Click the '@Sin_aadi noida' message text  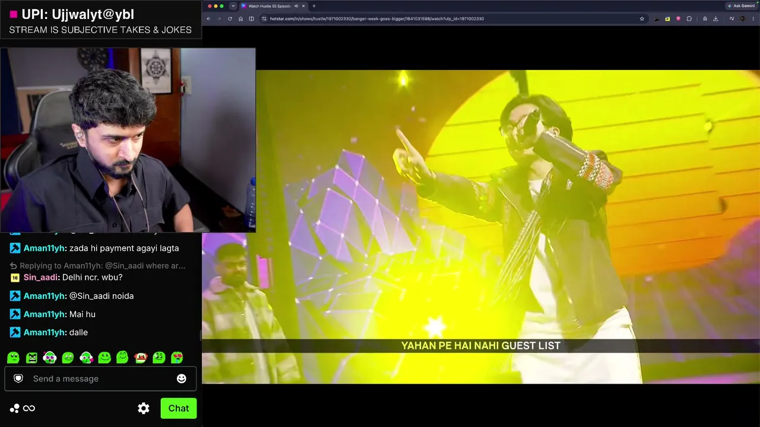click(x=102, y=296)
